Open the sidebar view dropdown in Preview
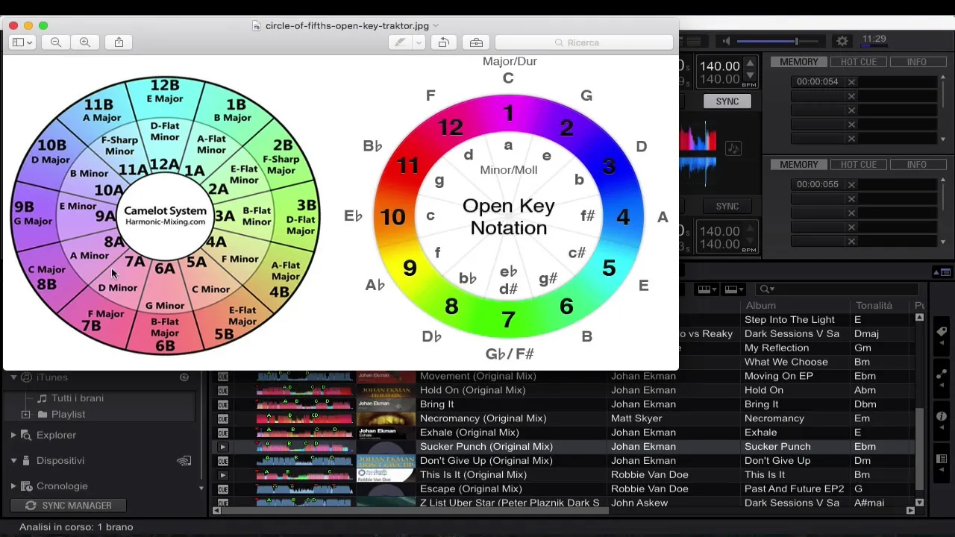 (22, 43)
